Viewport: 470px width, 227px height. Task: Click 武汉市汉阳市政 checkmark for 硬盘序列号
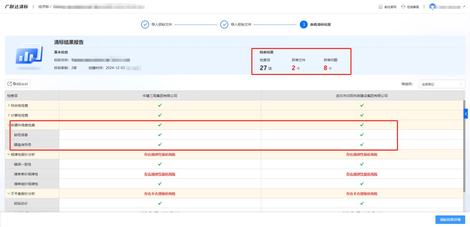362,144
